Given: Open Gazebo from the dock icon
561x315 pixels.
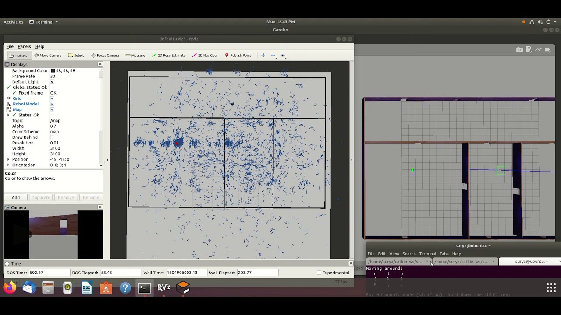Looking at the screenshot, I should point(183,288).
